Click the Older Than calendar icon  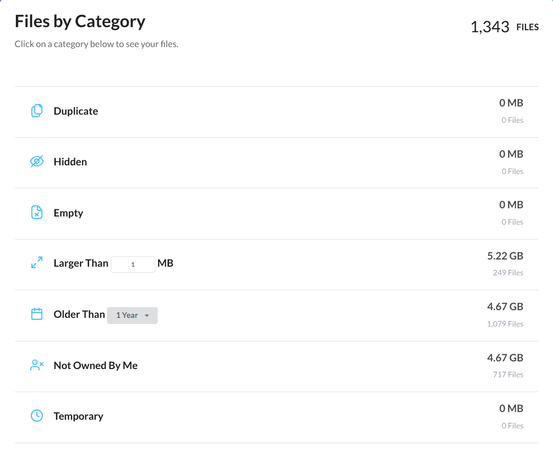[36, 313]
